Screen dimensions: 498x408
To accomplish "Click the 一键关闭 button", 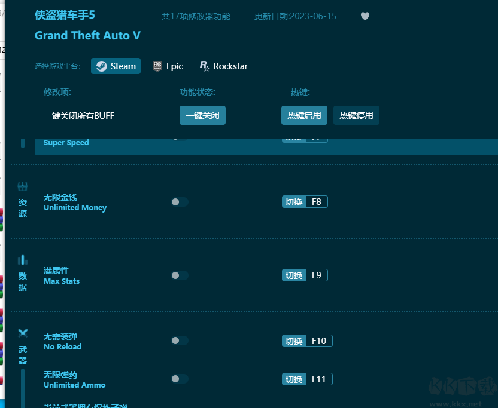I will (x=202, y=115).
